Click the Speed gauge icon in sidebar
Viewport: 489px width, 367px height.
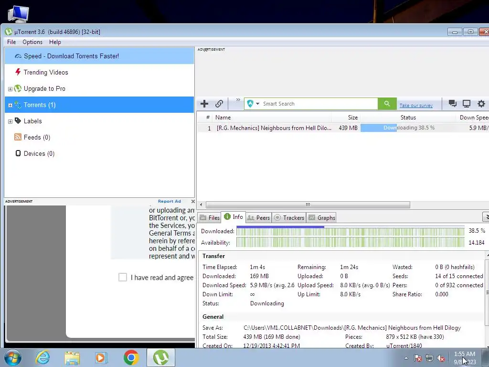18,56
